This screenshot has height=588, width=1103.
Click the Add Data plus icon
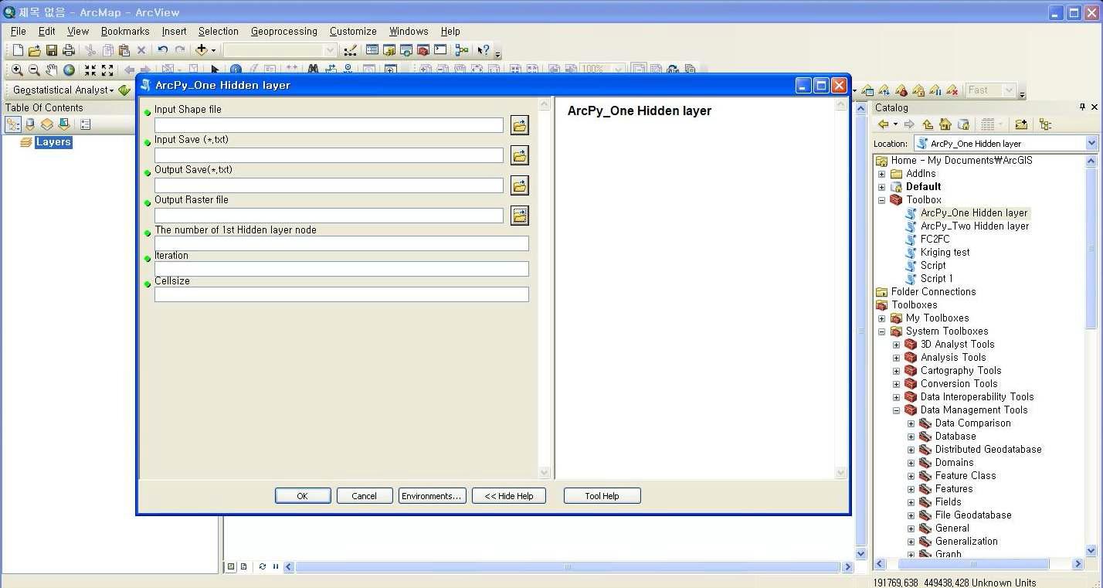[x=202, y=50]
